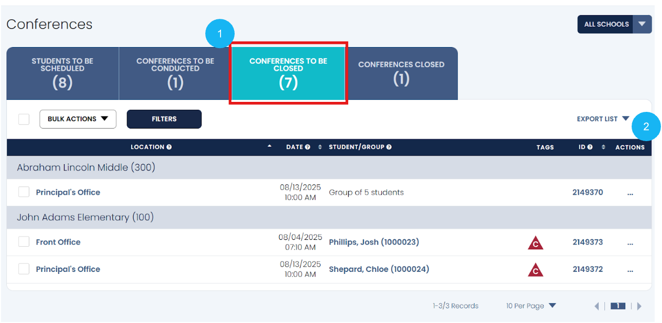Click the Filters button
Image resolution: width=662 pixels, height=323 pixels.
(164, 119)
